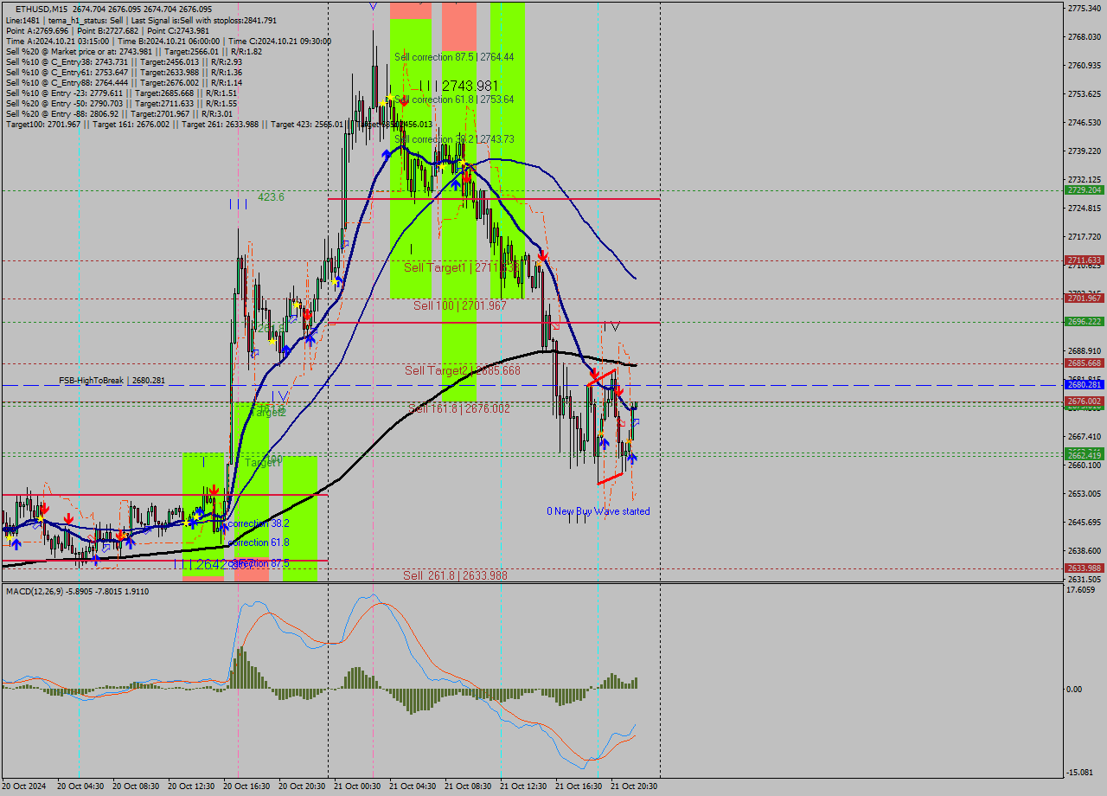This screenshot has height=796, width=1107.
Task: Click 'Sell correction 61.8 | 2753.64' chart label
Action: [x=454, y=99]
